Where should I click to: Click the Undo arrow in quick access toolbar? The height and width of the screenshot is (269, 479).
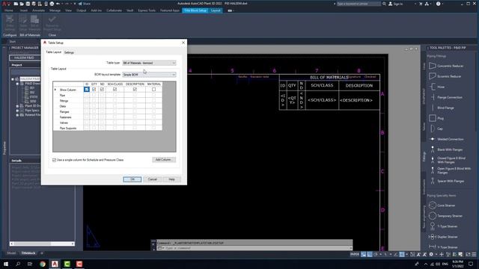click(x=58, y=4)
